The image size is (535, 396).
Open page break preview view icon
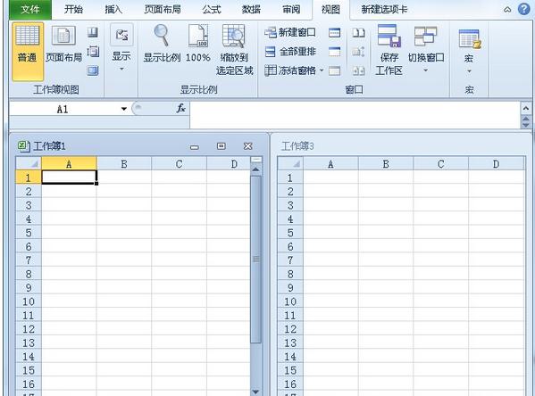pos(93,32)
